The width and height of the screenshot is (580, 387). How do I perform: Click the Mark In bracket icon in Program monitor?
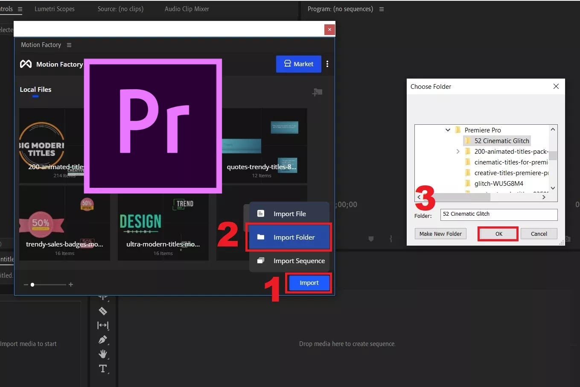point(391,239)
